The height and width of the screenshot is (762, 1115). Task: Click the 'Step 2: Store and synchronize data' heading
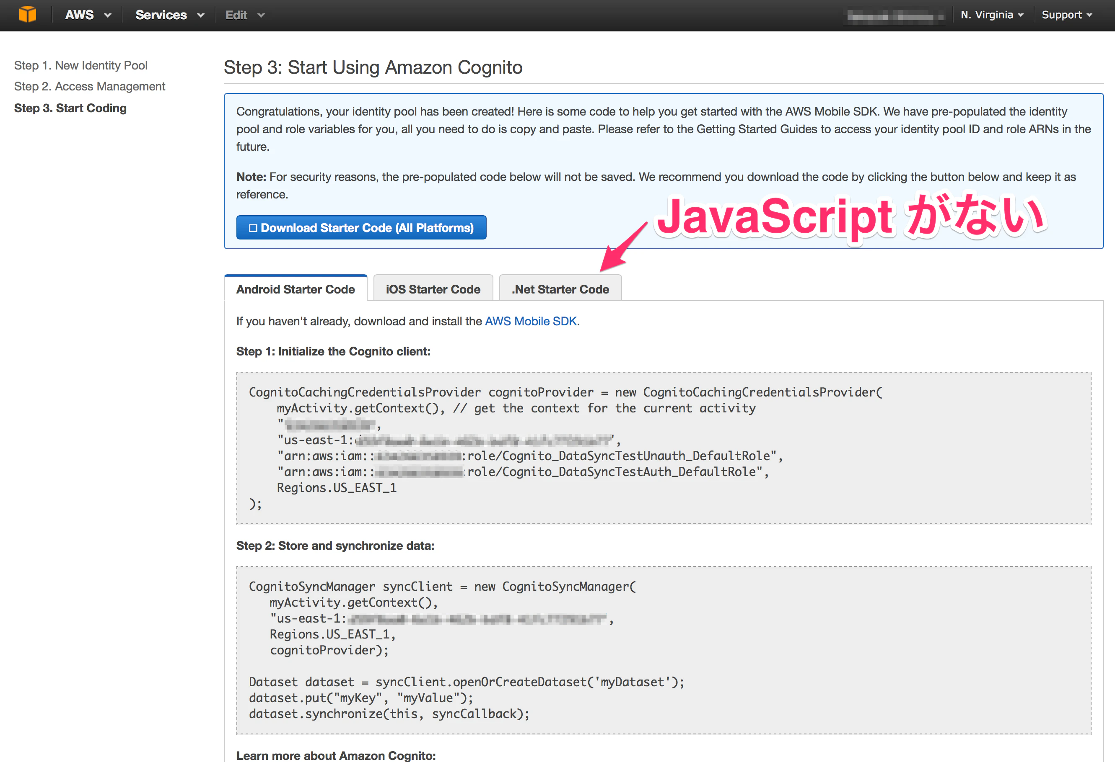click(x=335, y=546)
